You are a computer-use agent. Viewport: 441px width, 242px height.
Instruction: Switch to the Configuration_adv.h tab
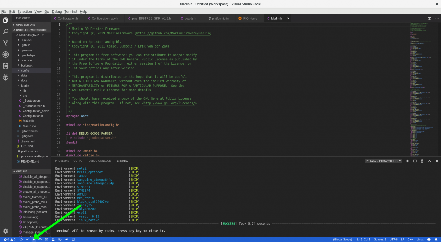[104, 18]
